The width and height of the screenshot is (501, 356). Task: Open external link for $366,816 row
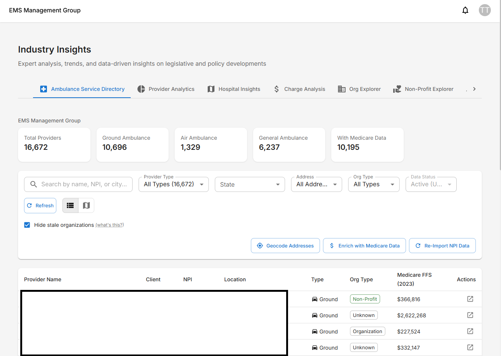pyautogui.click(x=470, y=299)
